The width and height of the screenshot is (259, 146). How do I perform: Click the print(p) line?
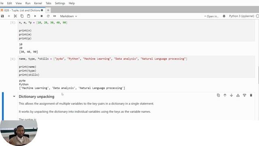point(25,39)
